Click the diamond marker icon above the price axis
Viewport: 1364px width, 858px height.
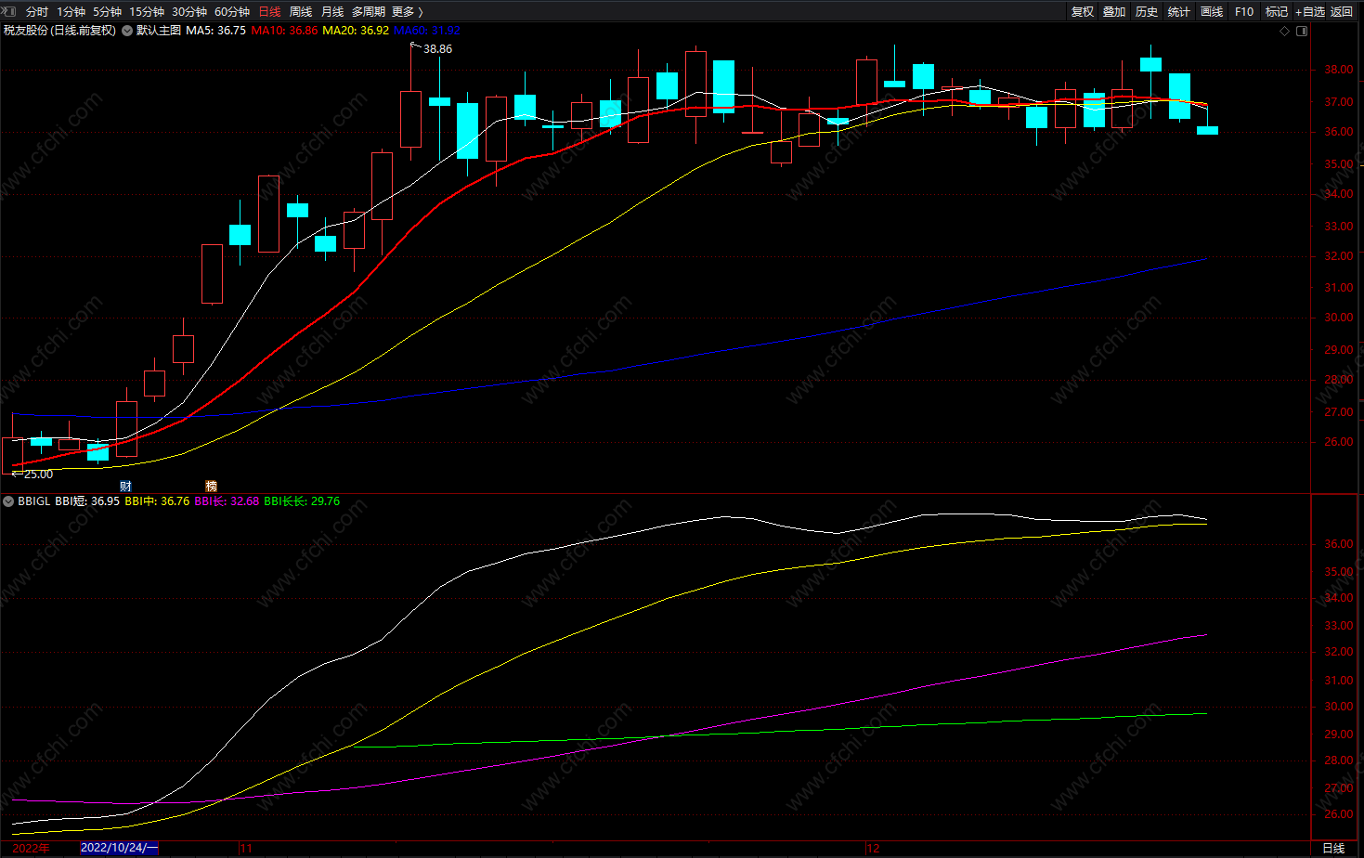click(x=1285, y=31)
